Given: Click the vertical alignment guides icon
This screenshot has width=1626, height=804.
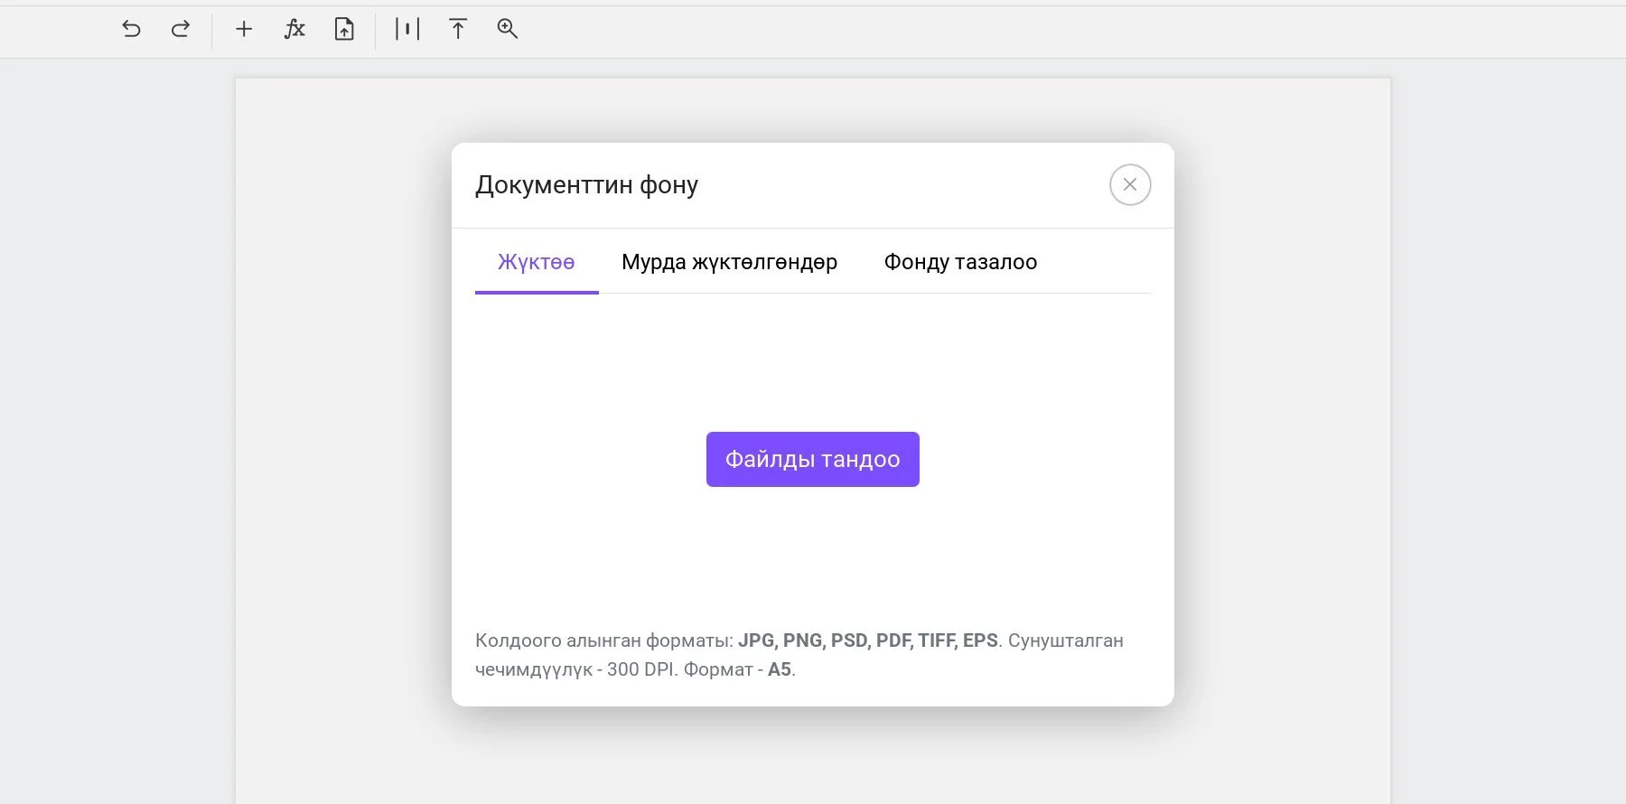Looking at the screenshot, I should (407, 29).
